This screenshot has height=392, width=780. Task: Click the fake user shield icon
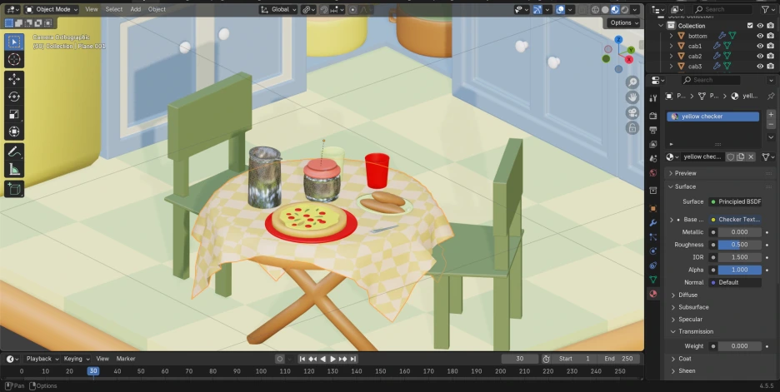click(x=730, y=157)
